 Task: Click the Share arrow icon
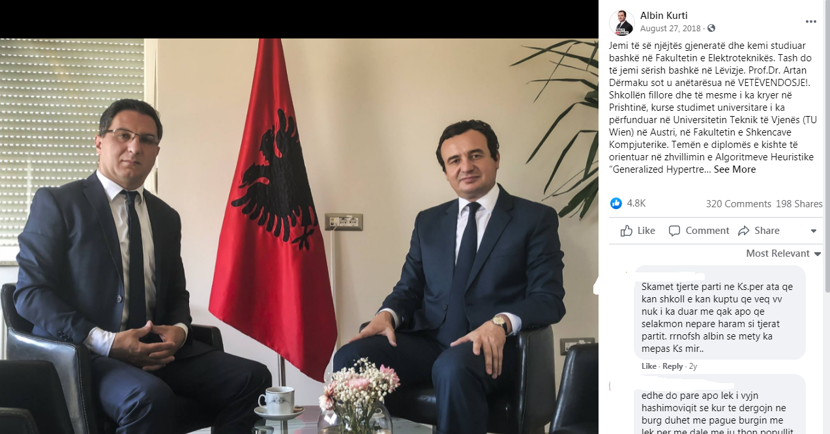[744, 231]
